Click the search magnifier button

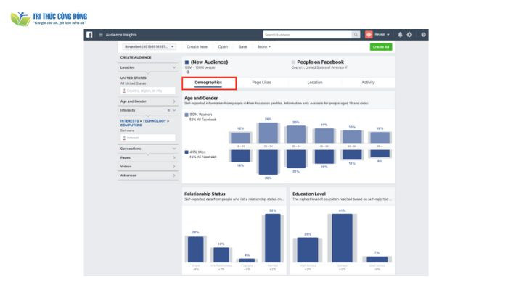tap(356, 35)
